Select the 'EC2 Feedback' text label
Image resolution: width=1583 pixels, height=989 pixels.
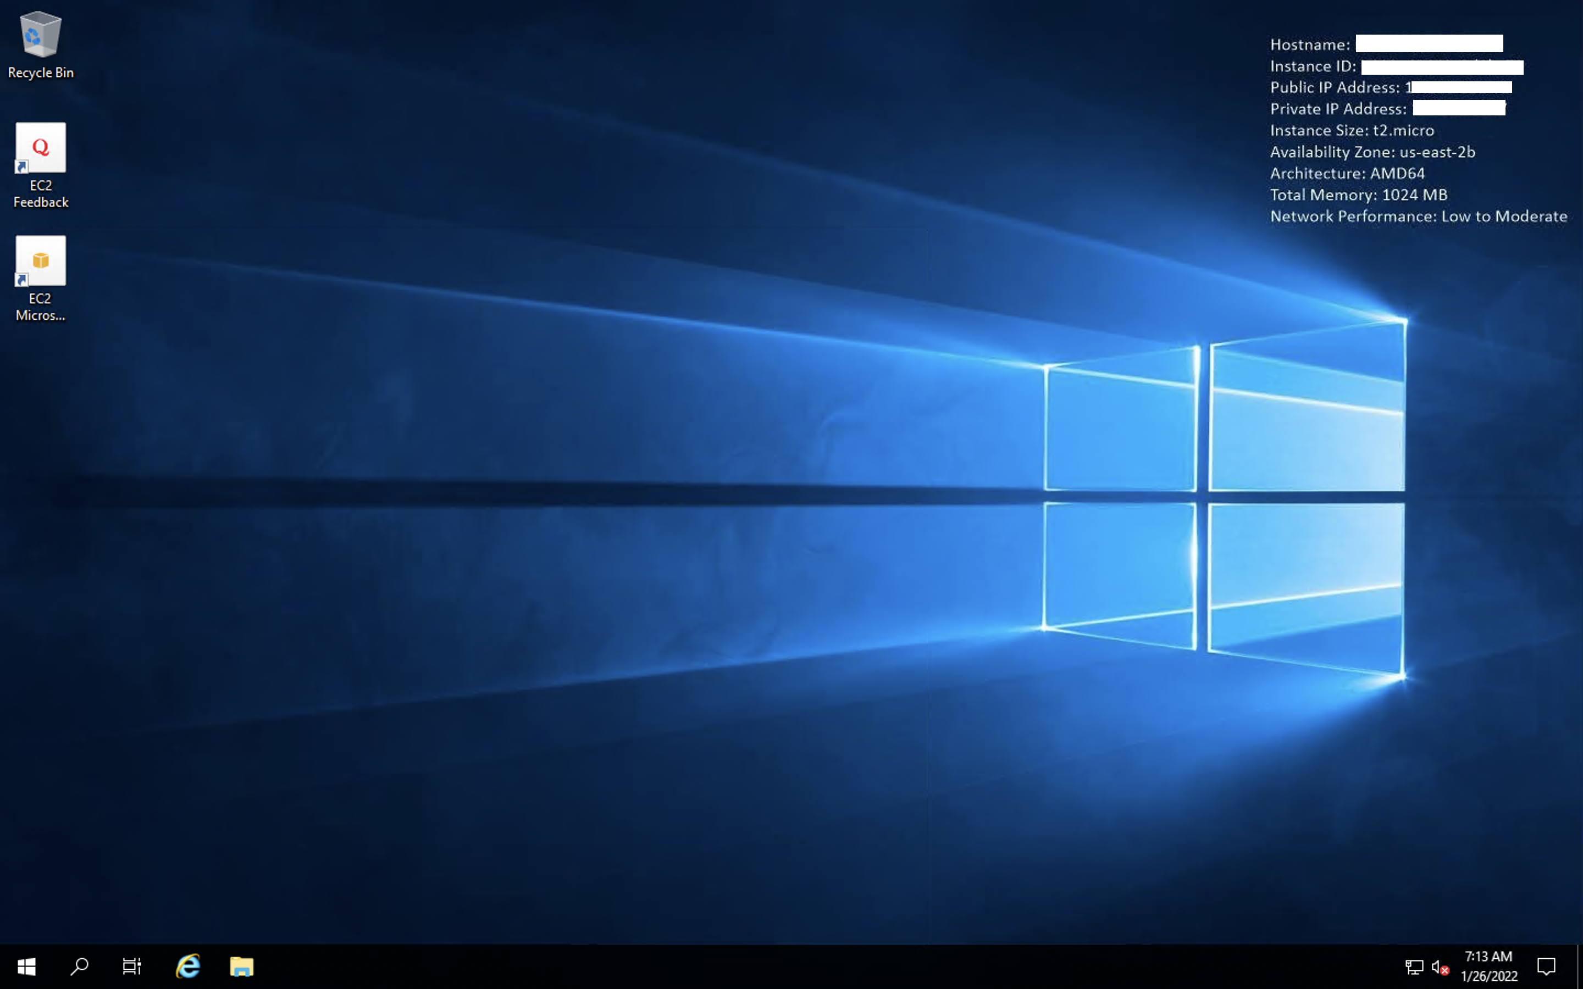coord(41,193)
